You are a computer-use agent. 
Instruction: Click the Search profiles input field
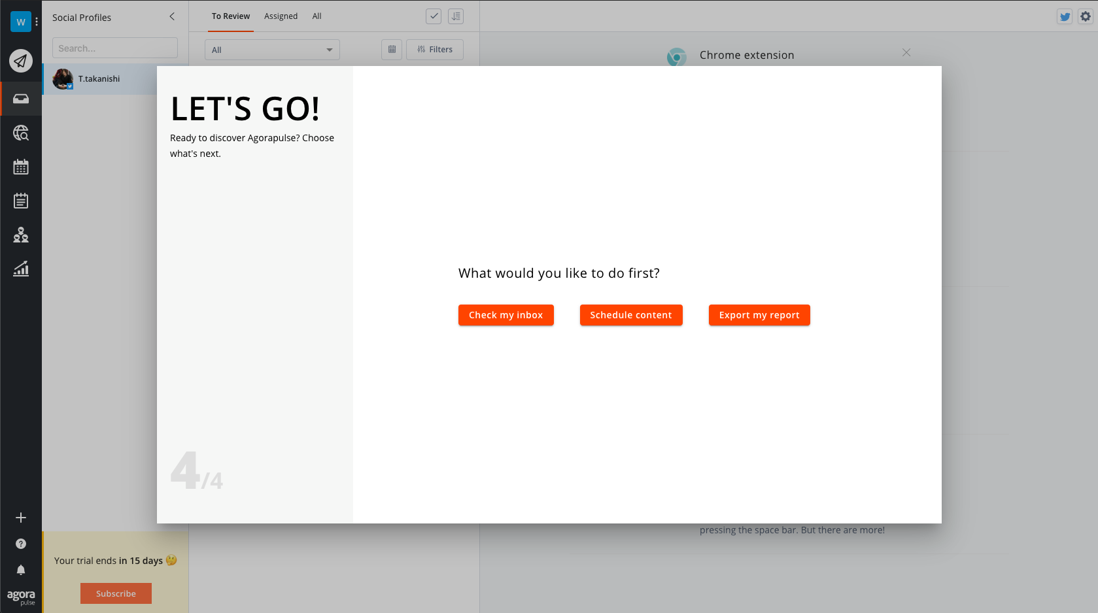click(x=115, y=48)
